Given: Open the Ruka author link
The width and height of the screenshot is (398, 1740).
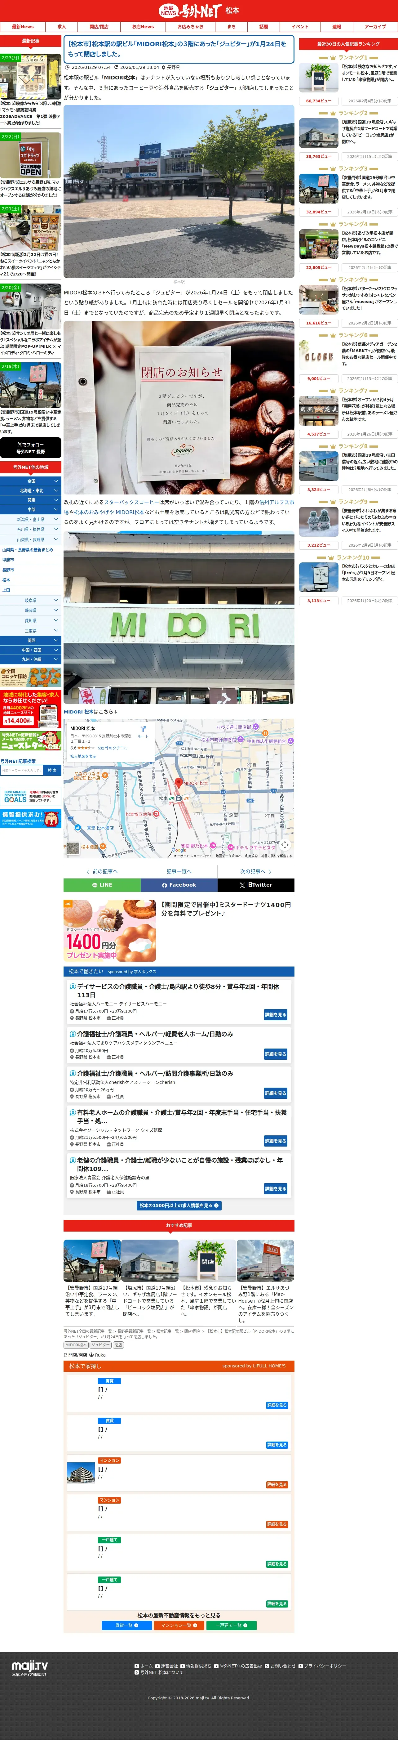Looking at the screenshot, I should pos(100,1355).
